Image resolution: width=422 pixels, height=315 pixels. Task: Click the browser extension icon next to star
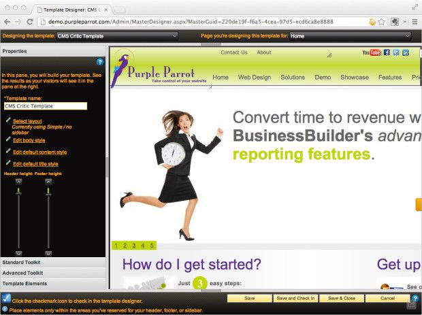[x=395, y=22]
